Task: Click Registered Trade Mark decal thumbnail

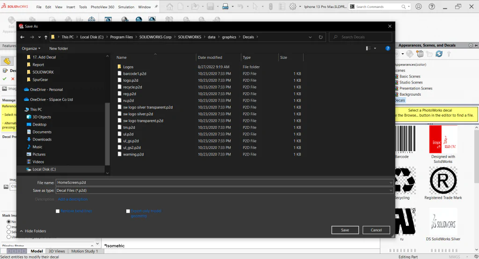Action: pos(443,181)
